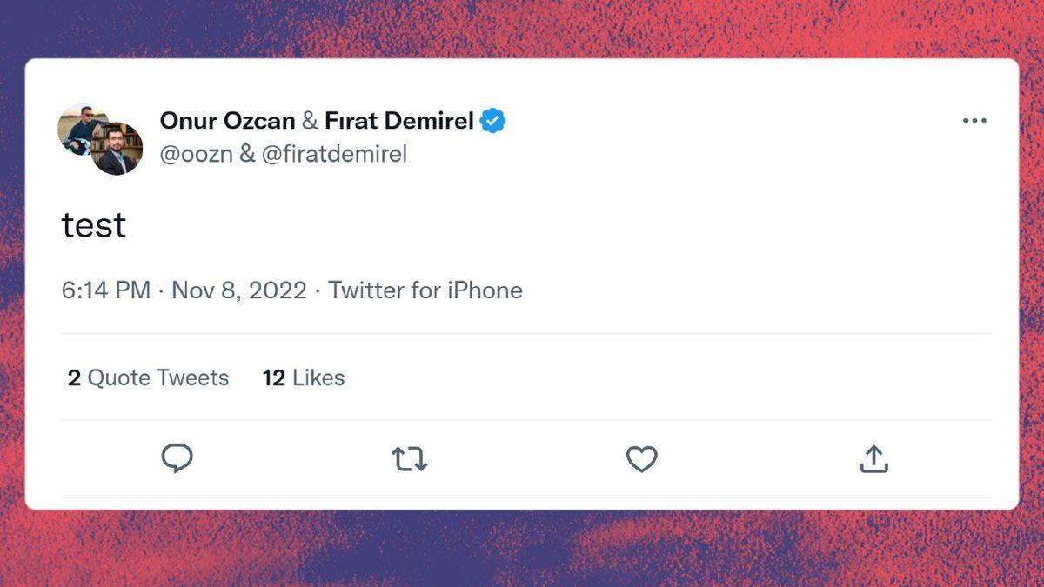Tap the reply speech bubble icon
The width and height of the screenshot is (1044, 587).
(x=177, y=458)
